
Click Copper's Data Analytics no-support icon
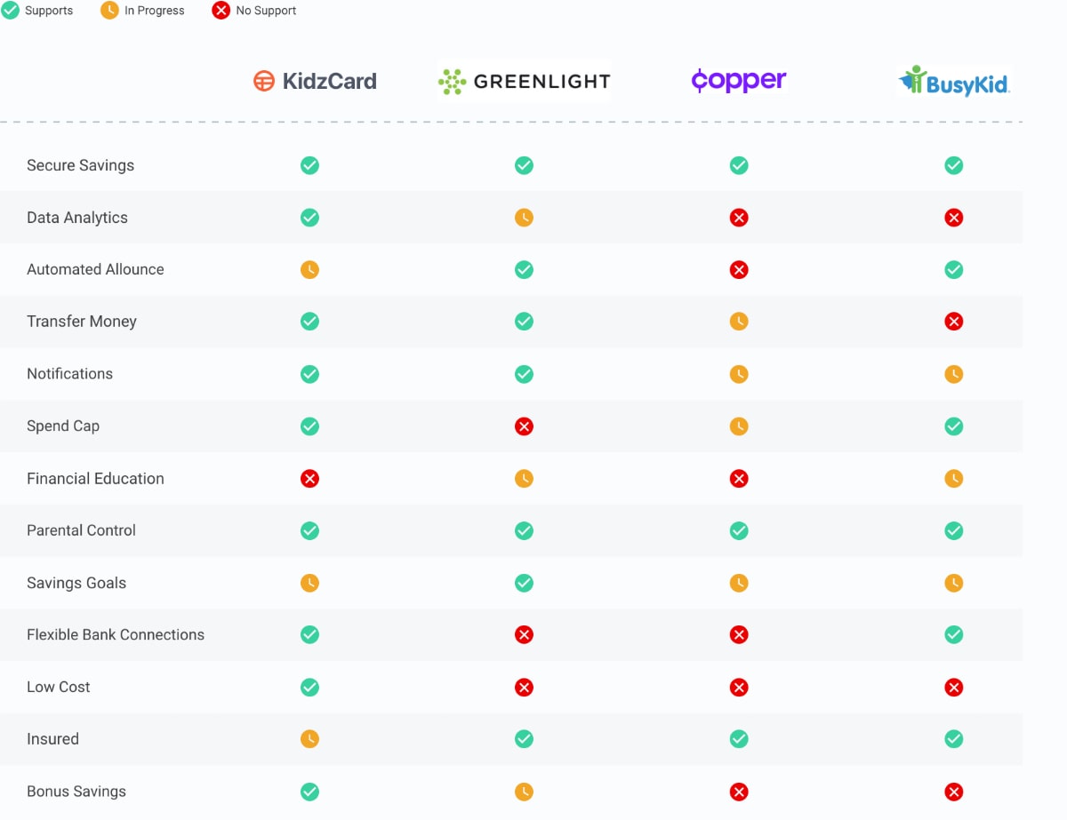pyautogui.click(x=739, y=218)
